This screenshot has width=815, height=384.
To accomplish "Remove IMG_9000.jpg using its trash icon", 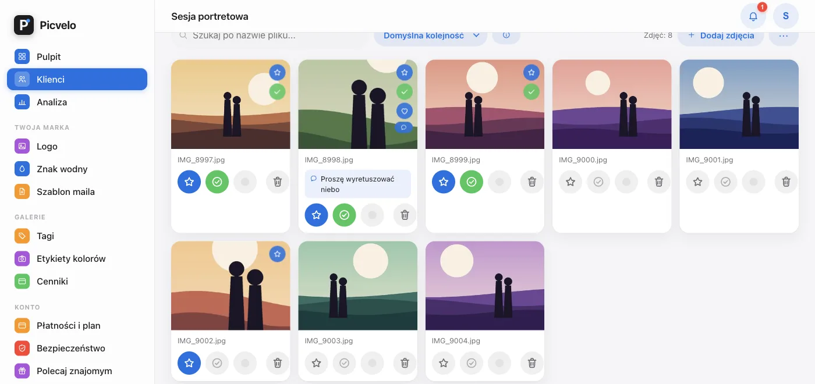I will tap(659, 182).
